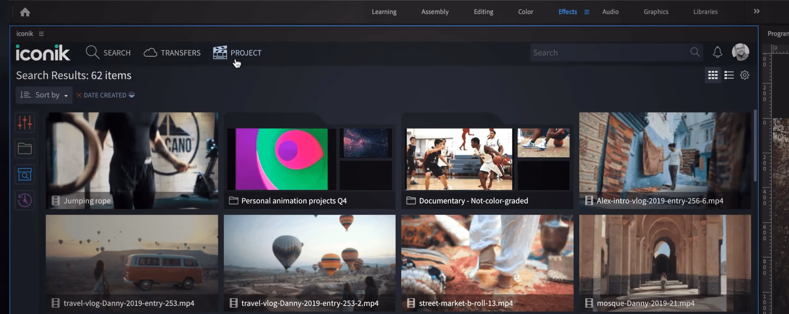The image size is (789, 314).
Task: Open Documentary - Not-color-graded collection
Action: [x=487, y=161]
